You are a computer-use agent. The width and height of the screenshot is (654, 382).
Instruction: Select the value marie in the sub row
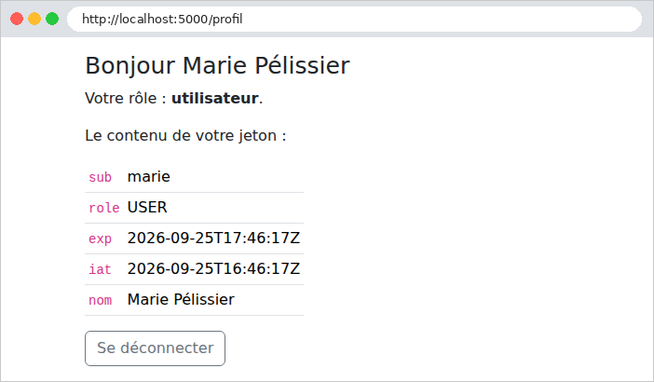(x=148, y=177)
